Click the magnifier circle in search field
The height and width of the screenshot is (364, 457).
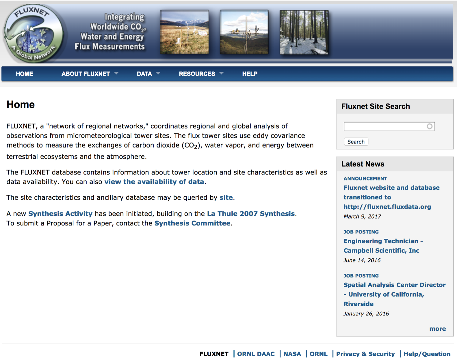pyautogui.click(x=430, y=126)
